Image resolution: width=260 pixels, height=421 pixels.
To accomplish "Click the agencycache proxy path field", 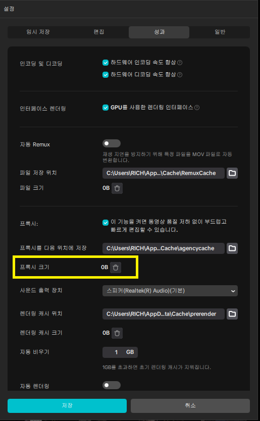I will coord(163,248).
